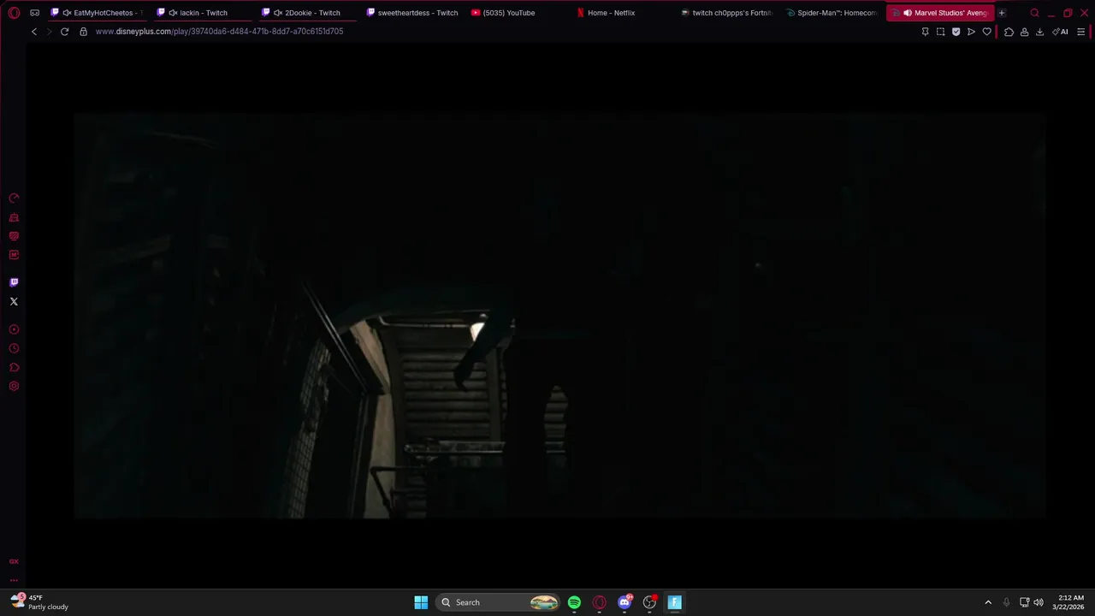Bookmark the page with the heart icon

(x=986, y=32)
